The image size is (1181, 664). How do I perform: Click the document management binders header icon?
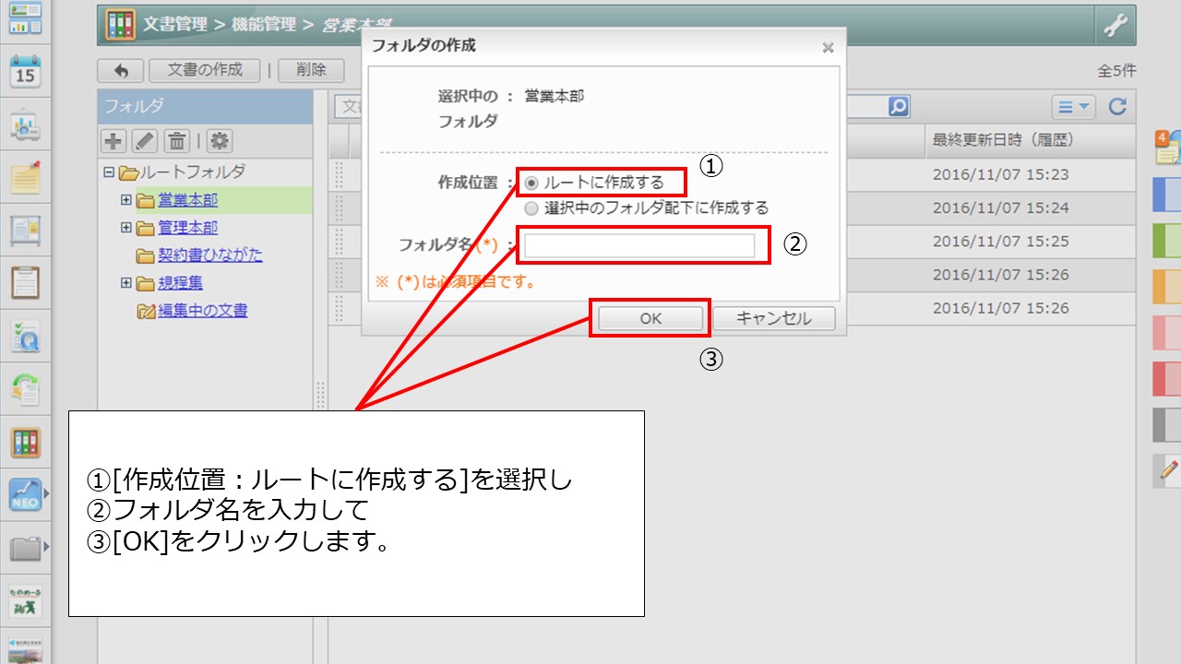point(120,25)
